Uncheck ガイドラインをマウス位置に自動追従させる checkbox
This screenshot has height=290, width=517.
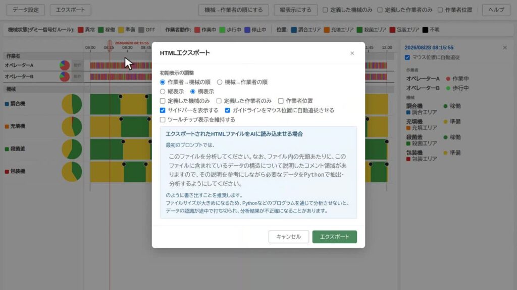(x=228, y=110)
